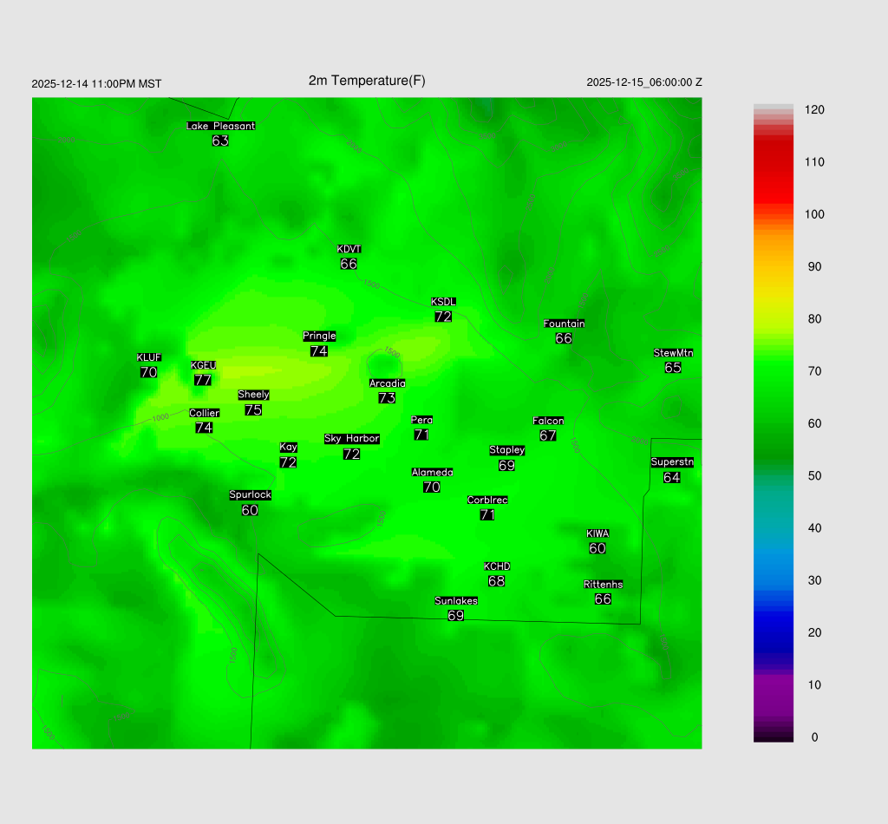This screenshot has height=824, width=888.
Task: Select the Arcadia station label
Action: pos(387,383)
